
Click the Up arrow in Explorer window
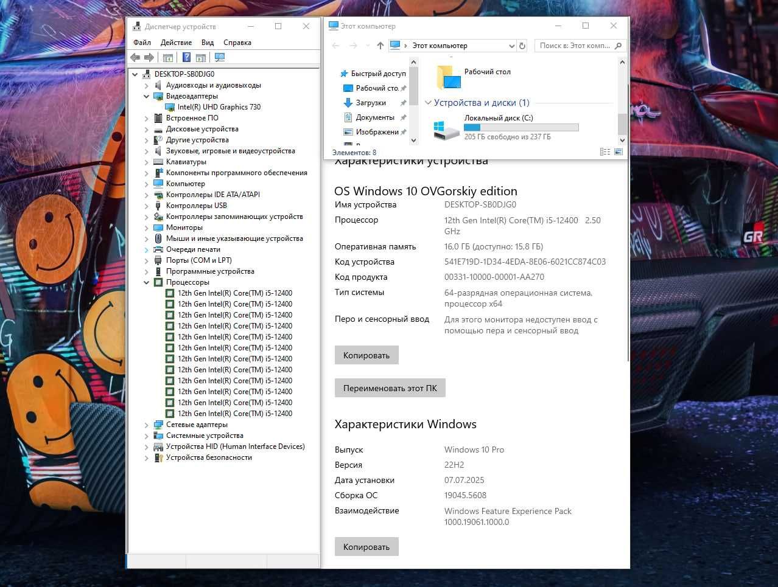380,46
